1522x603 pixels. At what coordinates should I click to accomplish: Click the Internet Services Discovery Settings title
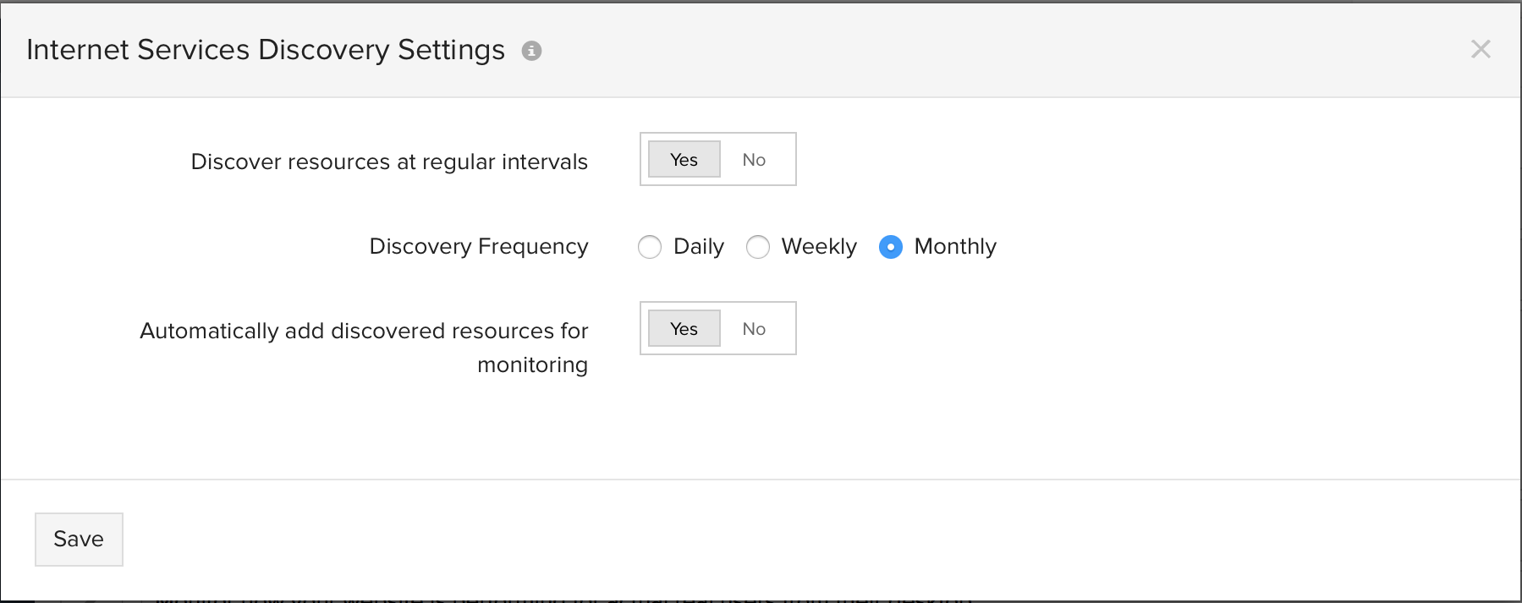click(x=266, y=50)
